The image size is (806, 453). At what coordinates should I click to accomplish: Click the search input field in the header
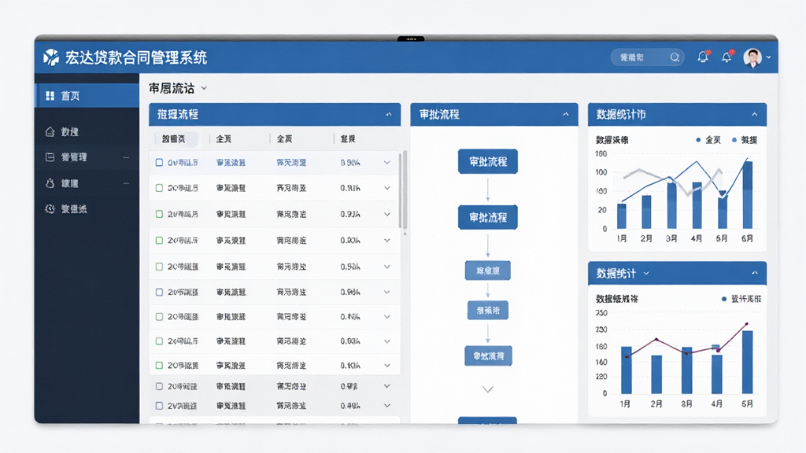click(647, 57)
